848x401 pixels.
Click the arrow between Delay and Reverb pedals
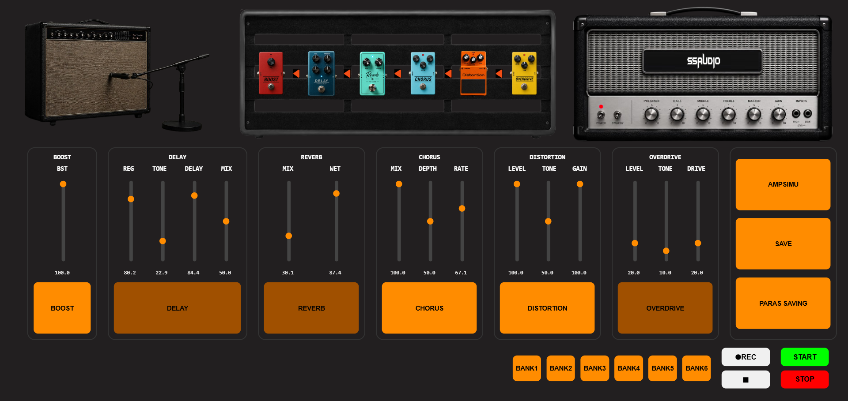(347, 73)
